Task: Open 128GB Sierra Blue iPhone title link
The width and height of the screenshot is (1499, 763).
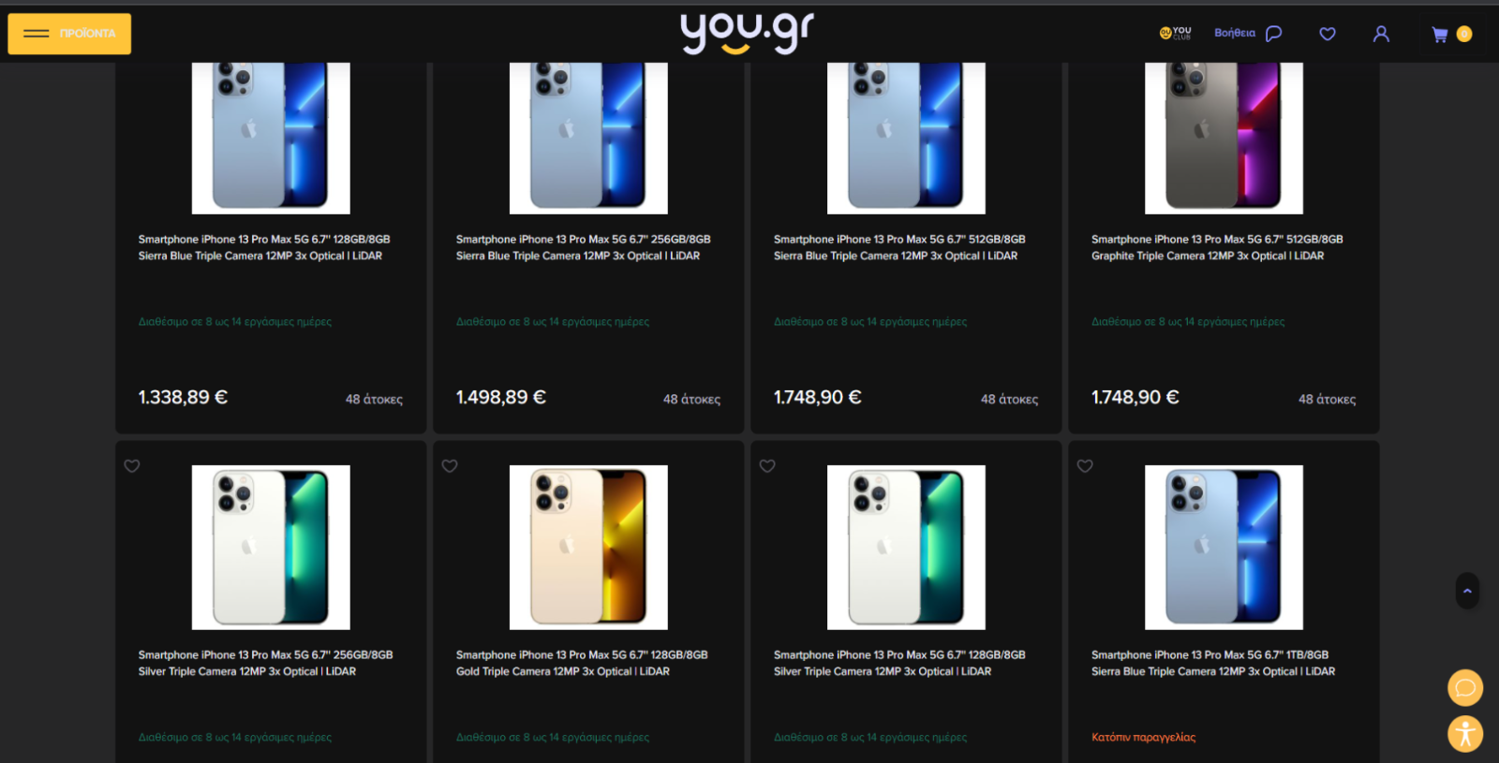Action: point(264,247)
